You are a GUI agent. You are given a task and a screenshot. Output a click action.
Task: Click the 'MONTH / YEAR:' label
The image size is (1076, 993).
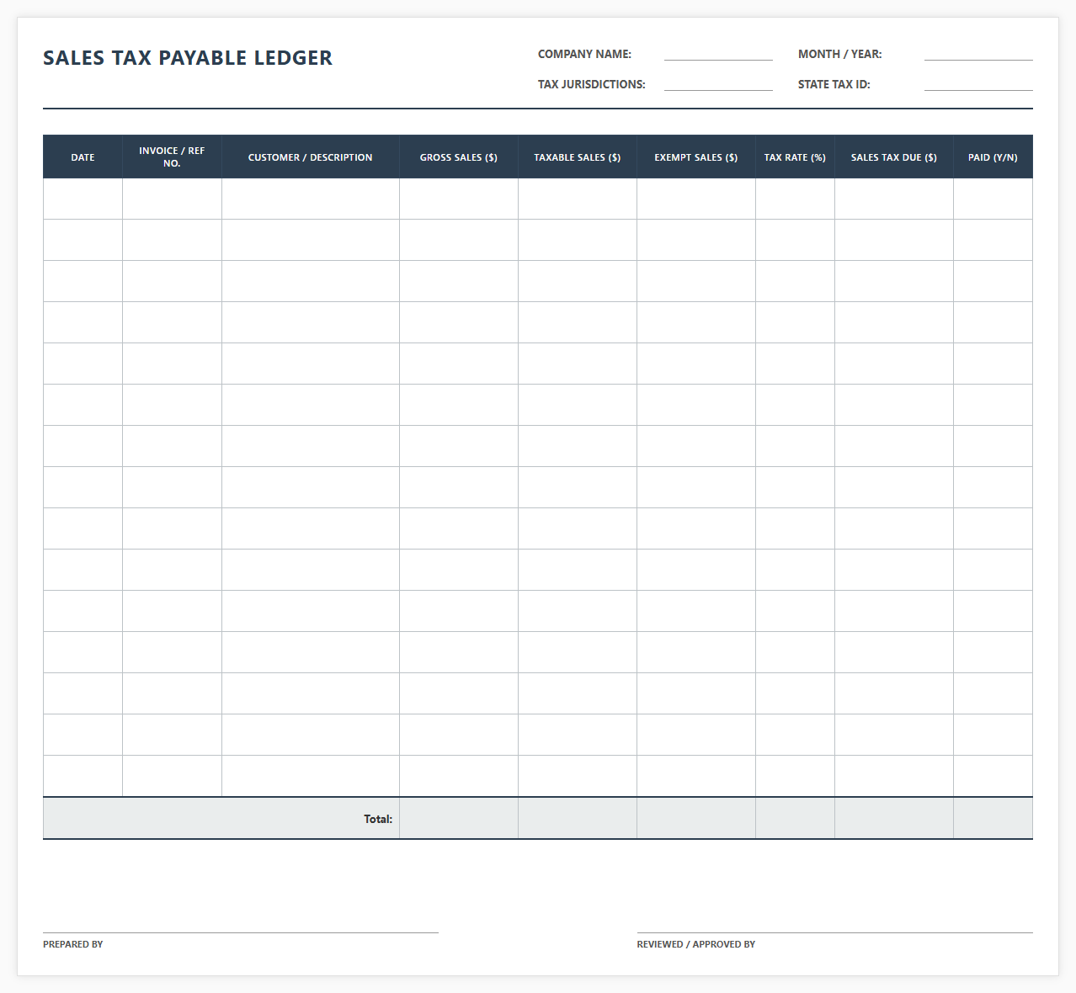[x=840, y=54]
